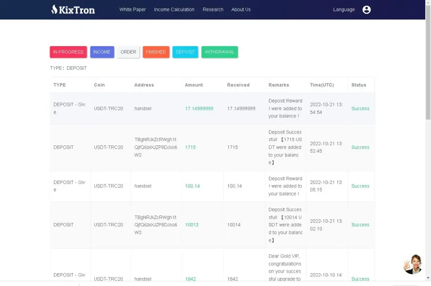
Task: Open the Language selector
Action: click(x=343, y=10)
